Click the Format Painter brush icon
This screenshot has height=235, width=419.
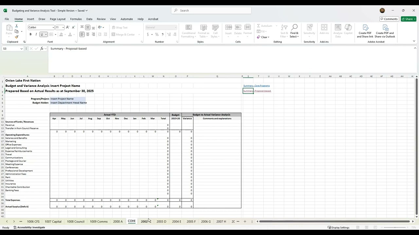(17, 37)
